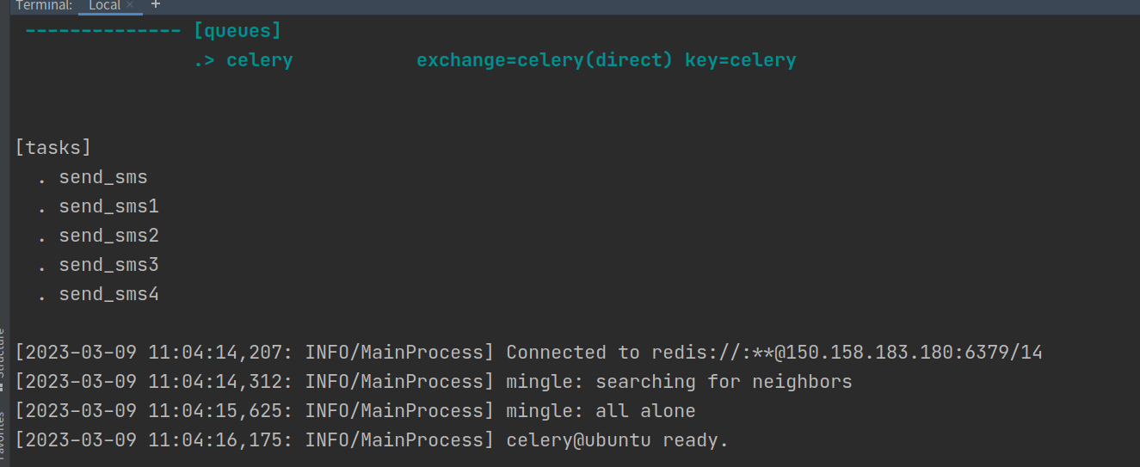Screen dimensions: 1140x467
Task: Click the send_sms task entry
Action: click(103, 178)
